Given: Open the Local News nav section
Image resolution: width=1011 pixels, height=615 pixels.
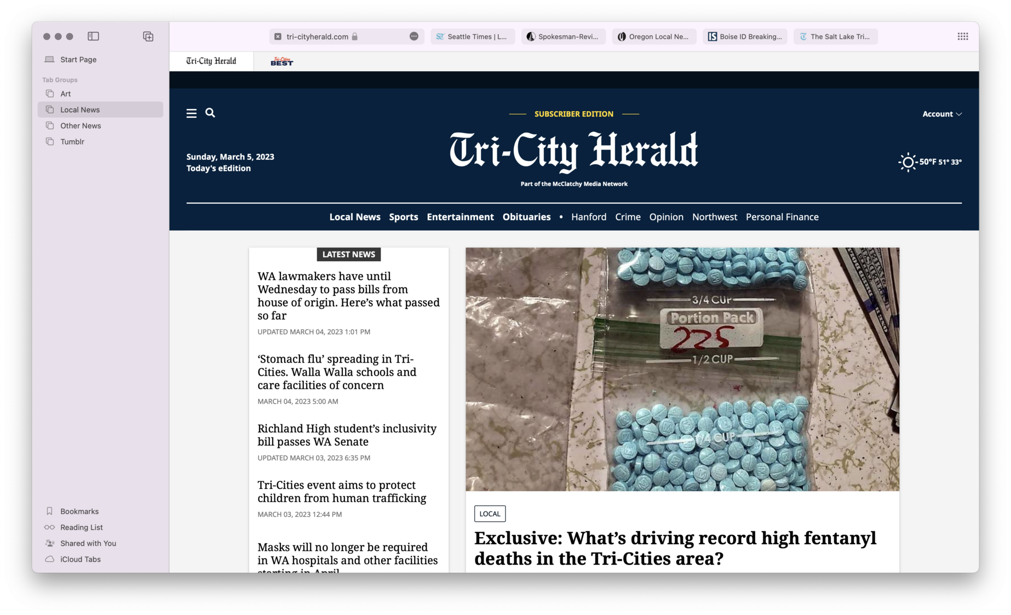Looking at the screenshot, I should click(x=355, y=217).
